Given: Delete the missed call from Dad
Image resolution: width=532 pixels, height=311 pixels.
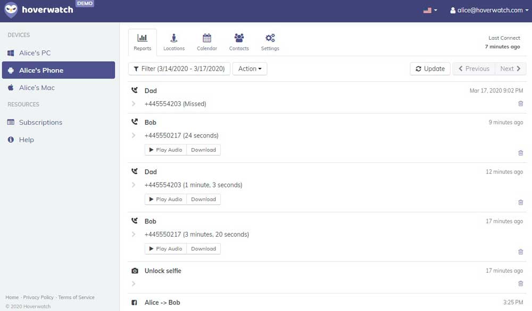Looking at the screenshot, I should click(520, 104).
